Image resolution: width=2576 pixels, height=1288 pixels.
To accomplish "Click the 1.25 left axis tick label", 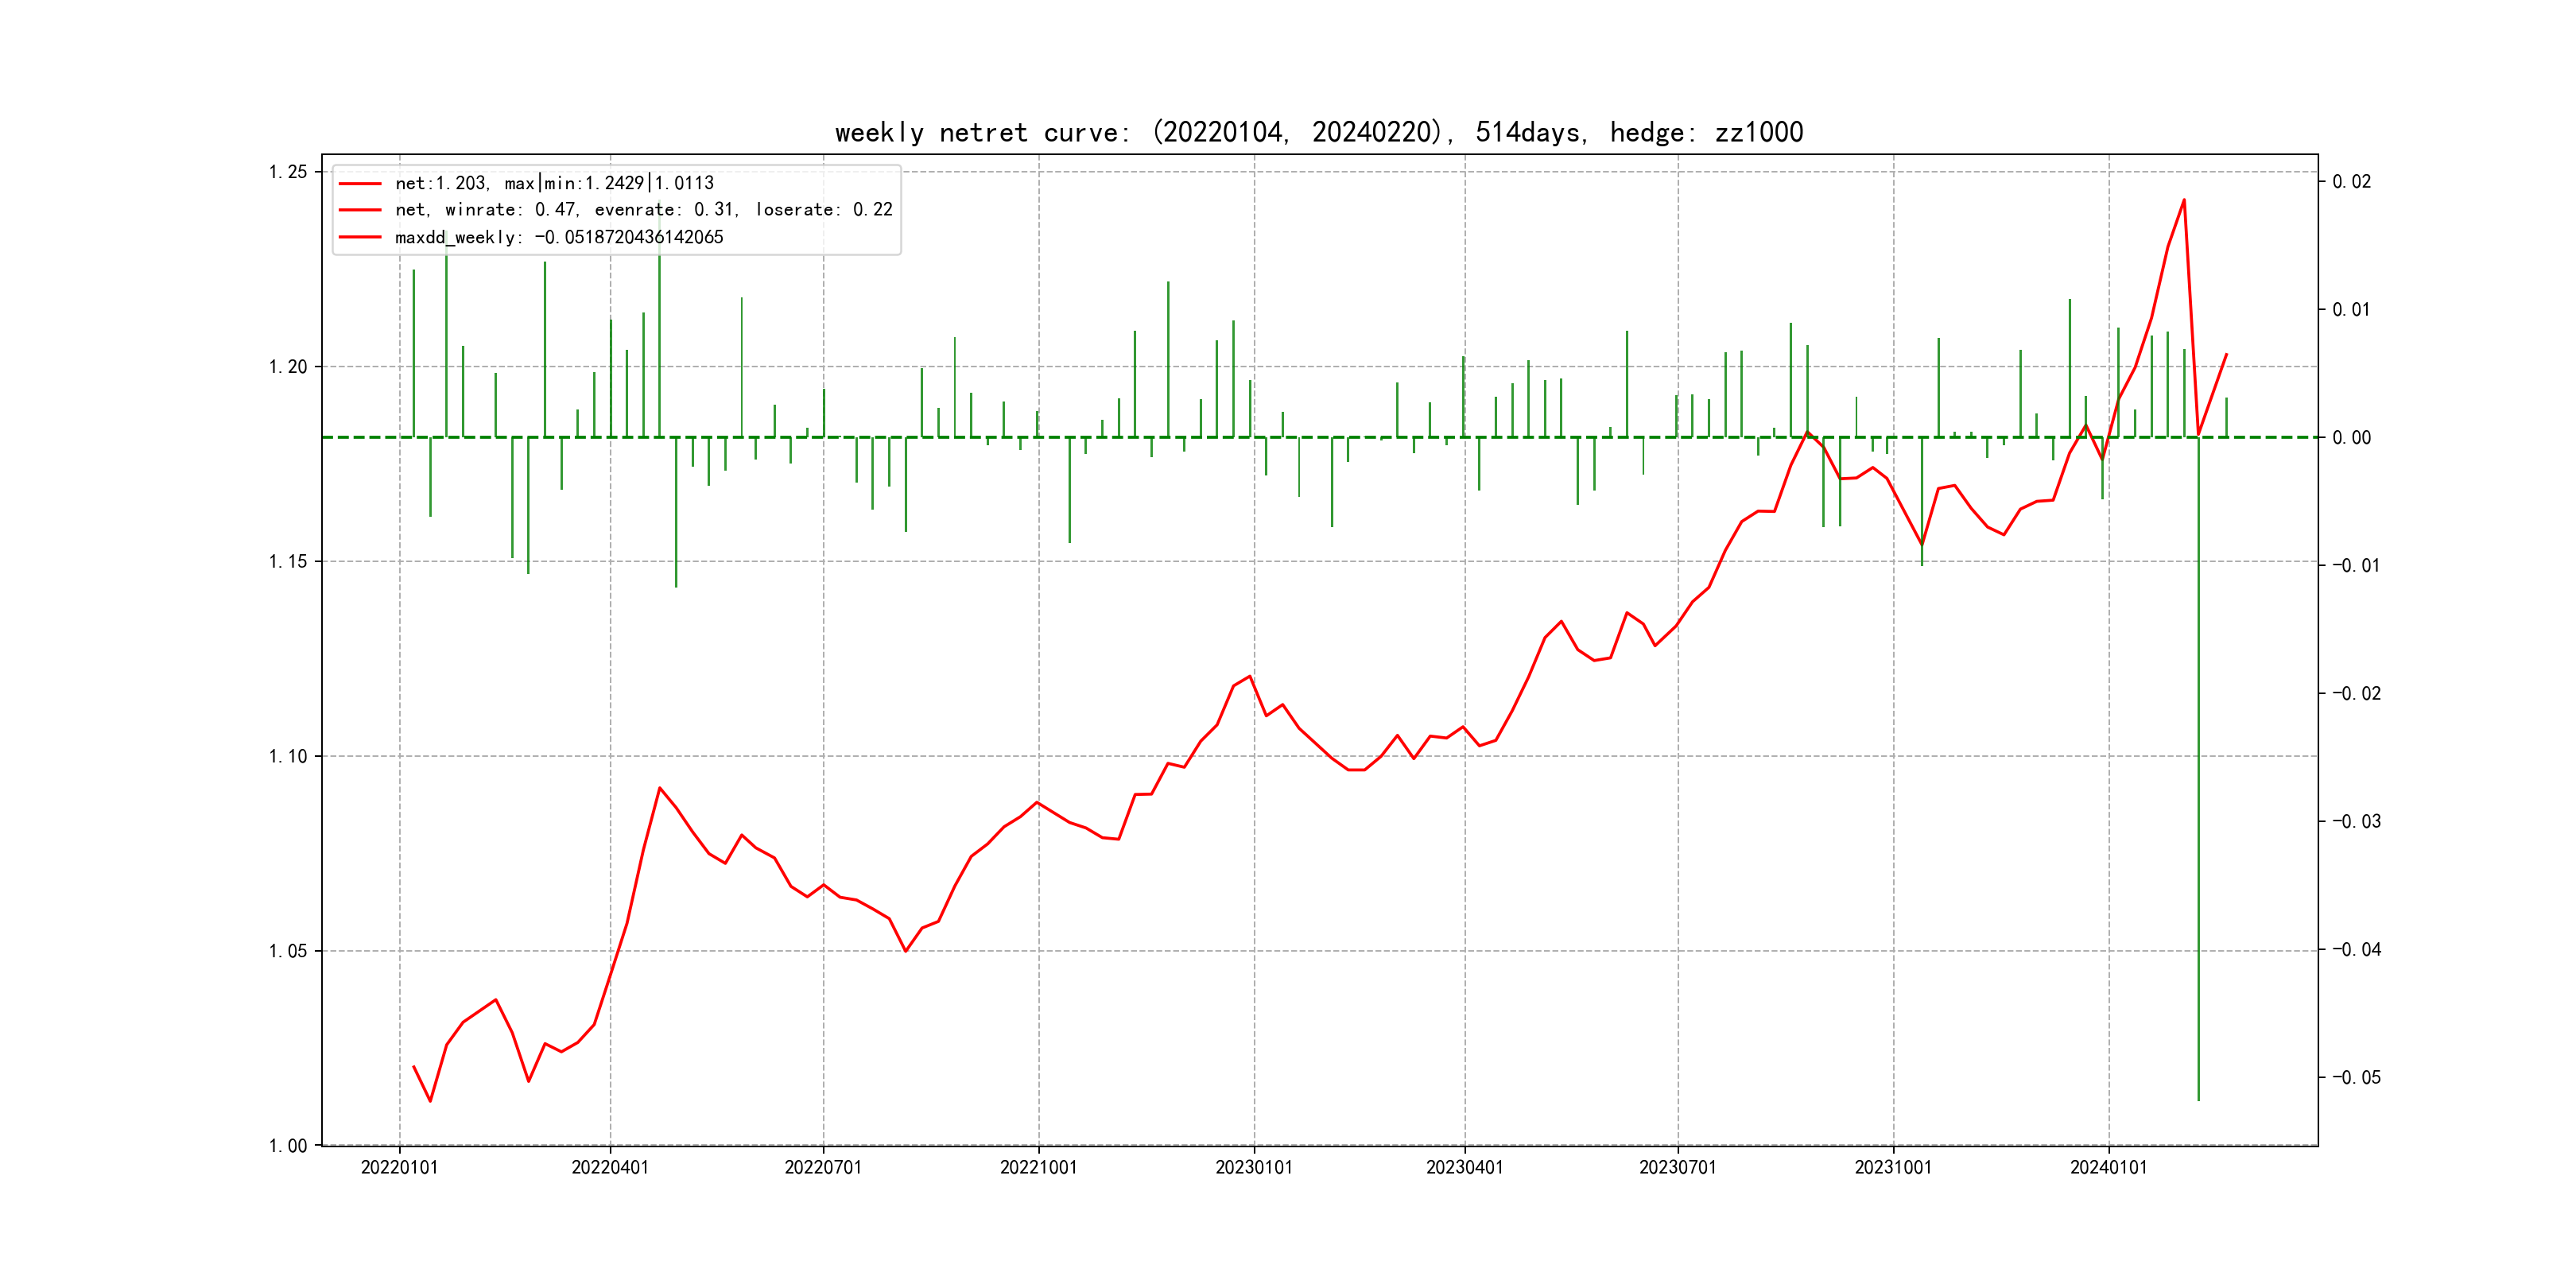I will pyautogui.click(x=288, y=172).
